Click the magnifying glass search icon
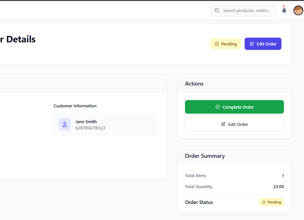This screenshot has width=304, height=220. (x=217, y=11)
